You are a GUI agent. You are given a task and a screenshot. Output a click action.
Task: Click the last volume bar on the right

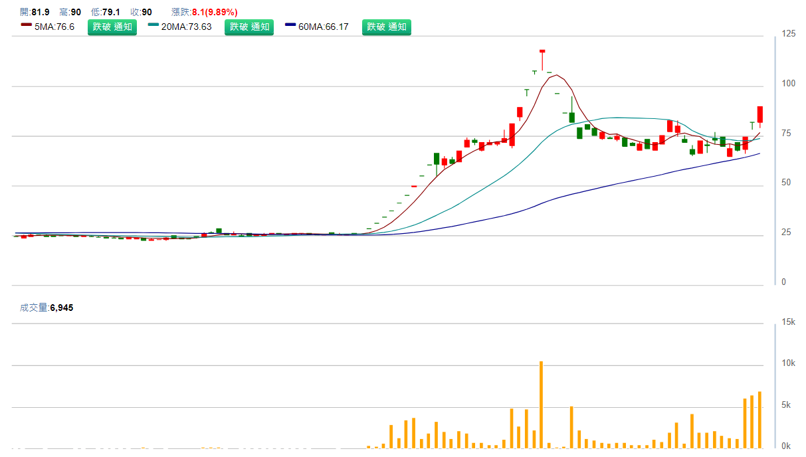(759, 420)
